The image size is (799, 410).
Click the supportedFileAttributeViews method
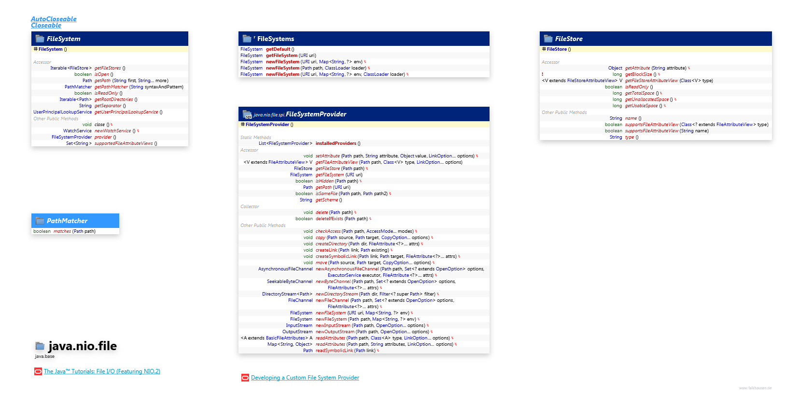124,143
